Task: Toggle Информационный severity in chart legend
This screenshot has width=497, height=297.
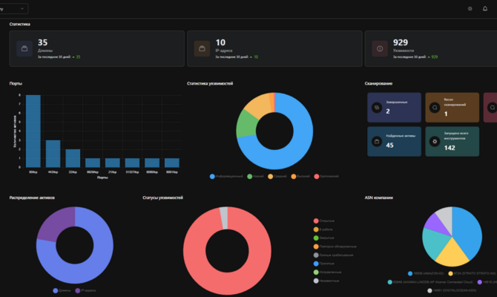Action: pos(226,177)
